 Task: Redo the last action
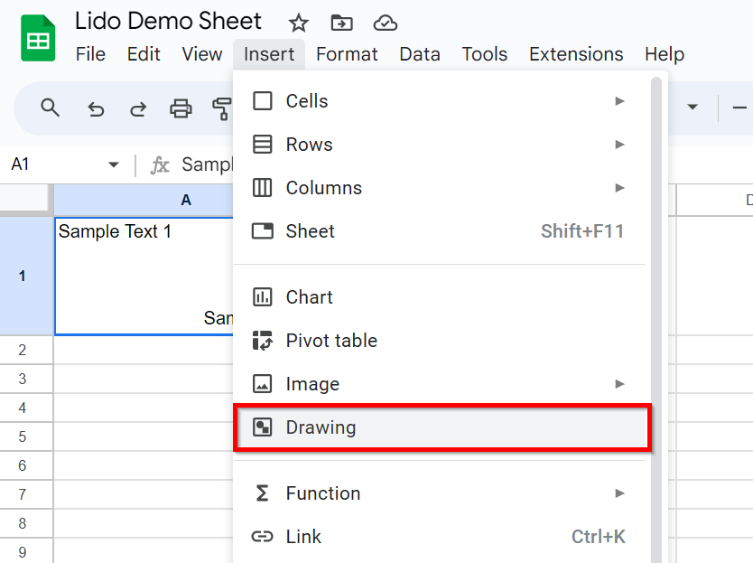137,108
